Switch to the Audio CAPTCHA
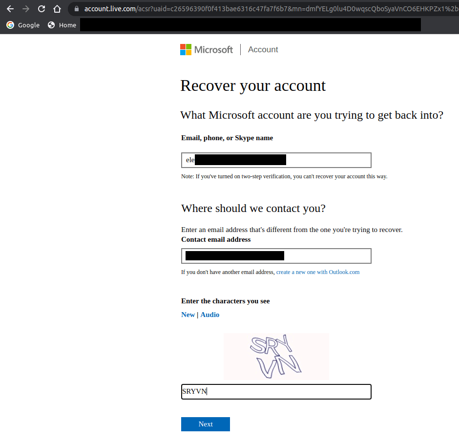Screen dimensions: 459x444 pos(210,315)
